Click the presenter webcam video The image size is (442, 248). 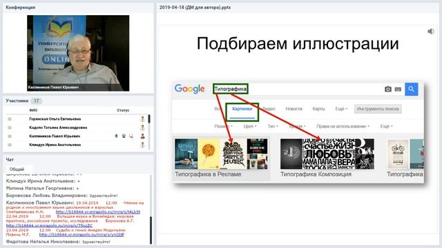78,53
